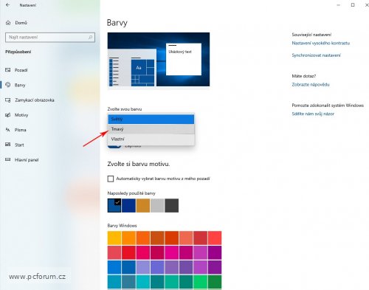This screenshot has width=369, height=290.
Task: Select the Pozadí picture icon
Action: 8,70
